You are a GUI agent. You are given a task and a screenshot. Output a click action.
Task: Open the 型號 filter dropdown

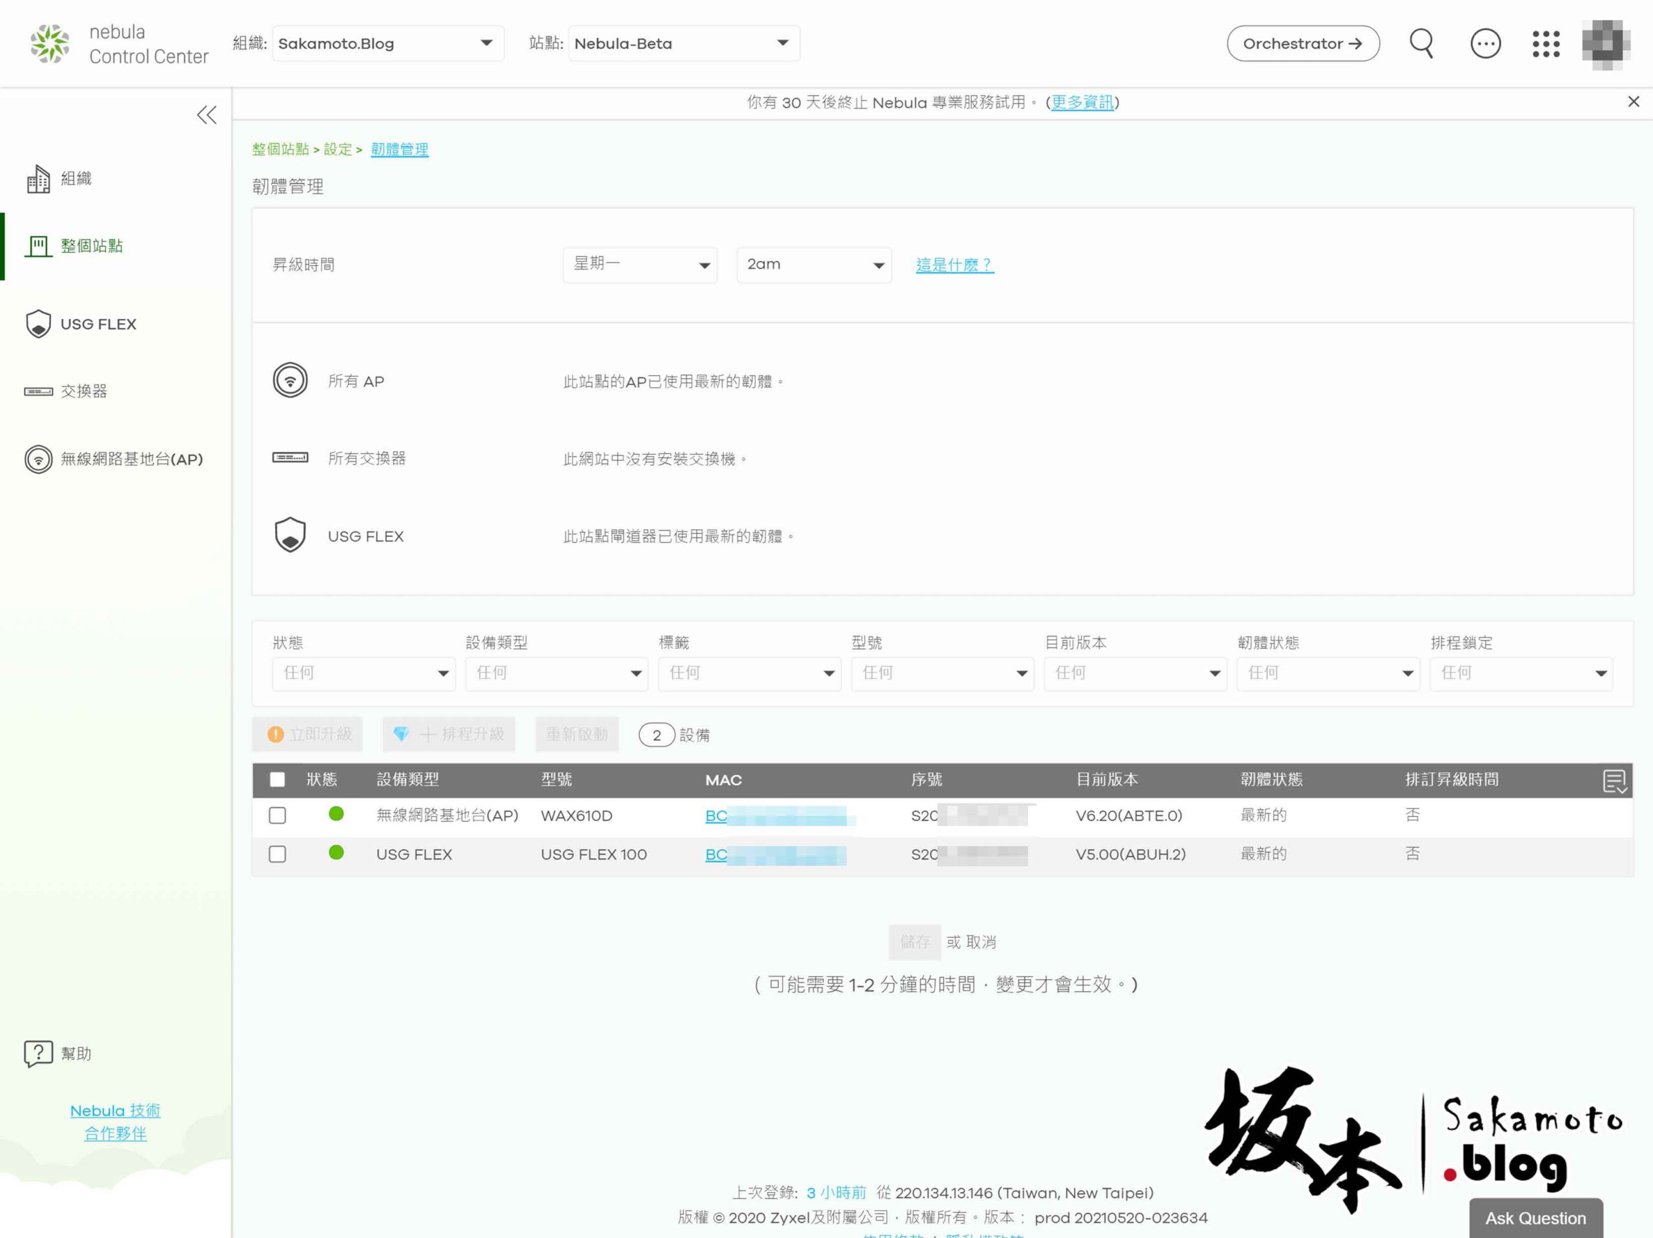(942, 673)
